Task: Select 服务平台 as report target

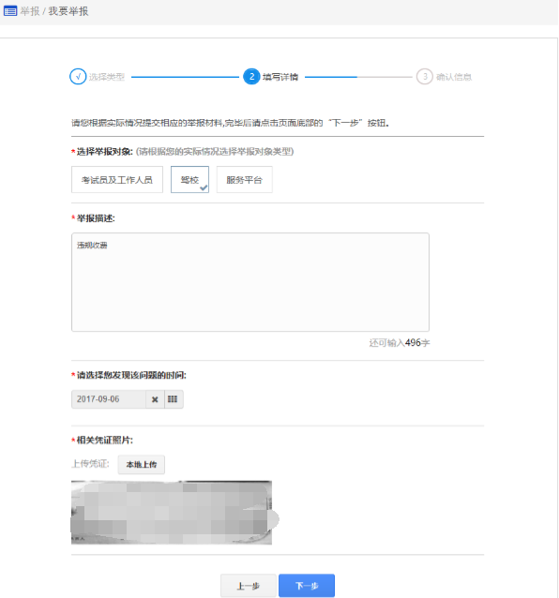Action: point(244,180)
